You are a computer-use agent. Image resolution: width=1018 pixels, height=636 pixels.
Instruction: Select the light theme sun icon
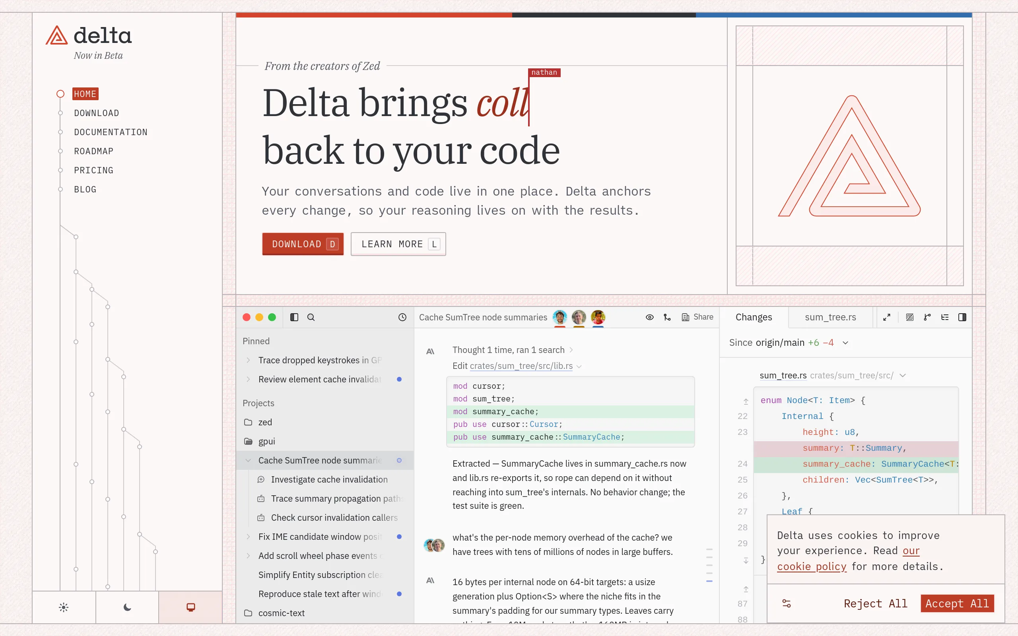tap(64, 607)
